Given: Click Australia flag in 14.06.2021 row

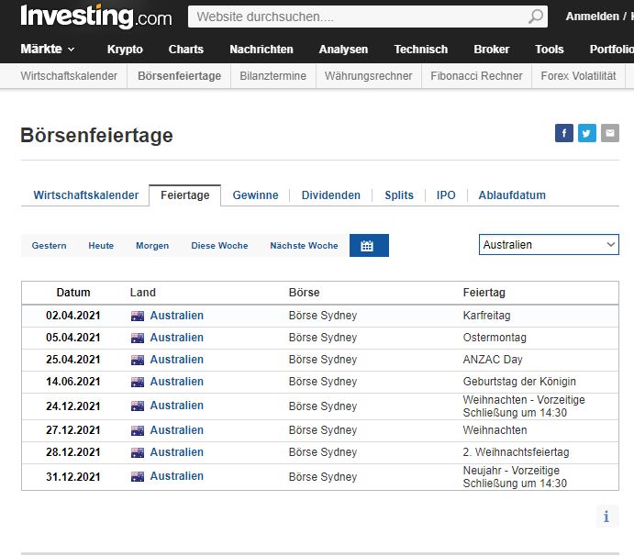Looking at the screenshot, I should 138,382.
